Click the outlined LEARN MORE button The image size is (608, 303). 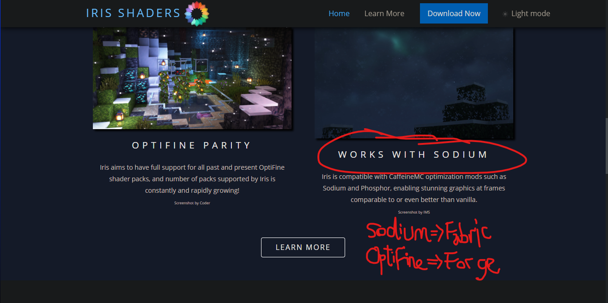point(303,247)
